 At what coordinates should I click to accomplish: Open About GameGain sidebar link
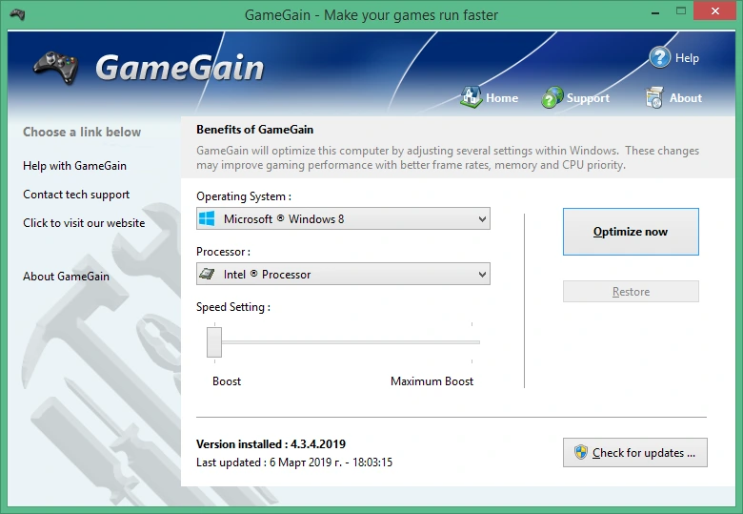[66, 277]
